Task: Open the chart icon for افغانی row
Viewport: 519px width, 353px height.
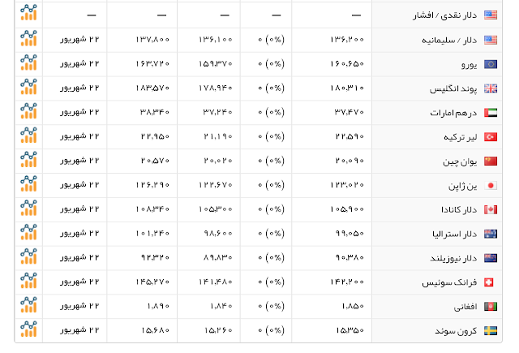Action: pos(28,305)
